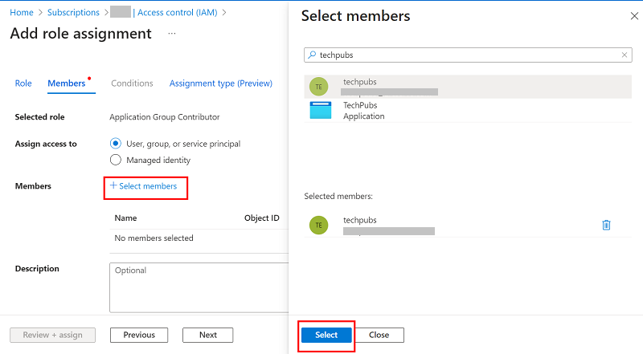Click the Close button in the panel
Viewport: 643px width, 354px height.
pos(379,335)
